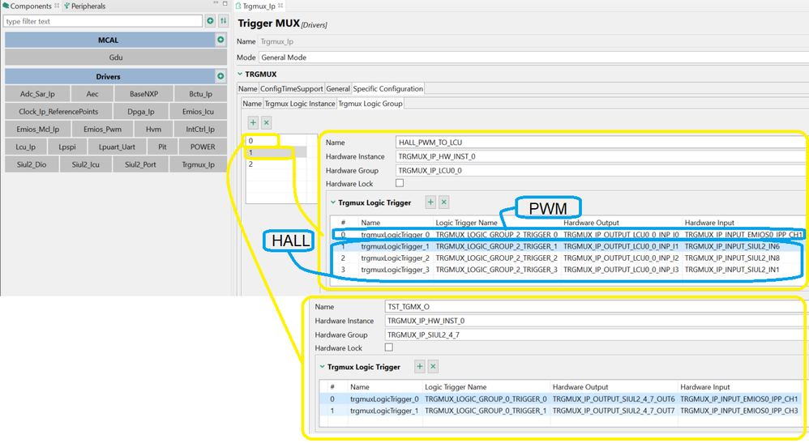
Task: Open the Pit driver
Action: tap(162, 147)
